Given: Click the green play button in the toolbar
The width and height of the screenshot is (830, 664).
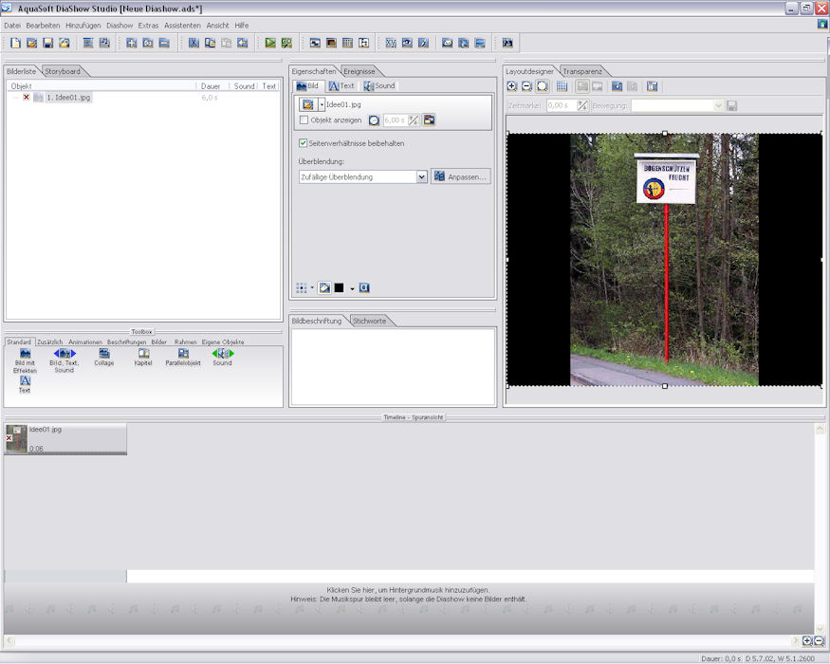Looking at the screenshot, I should (x=270, y=43).
